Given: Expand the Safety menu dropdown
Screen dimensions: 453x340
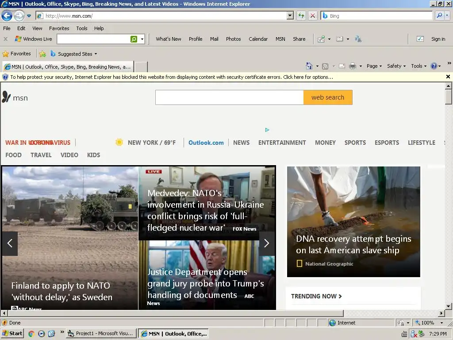Looking at the screenshot, I should [396, 66].
